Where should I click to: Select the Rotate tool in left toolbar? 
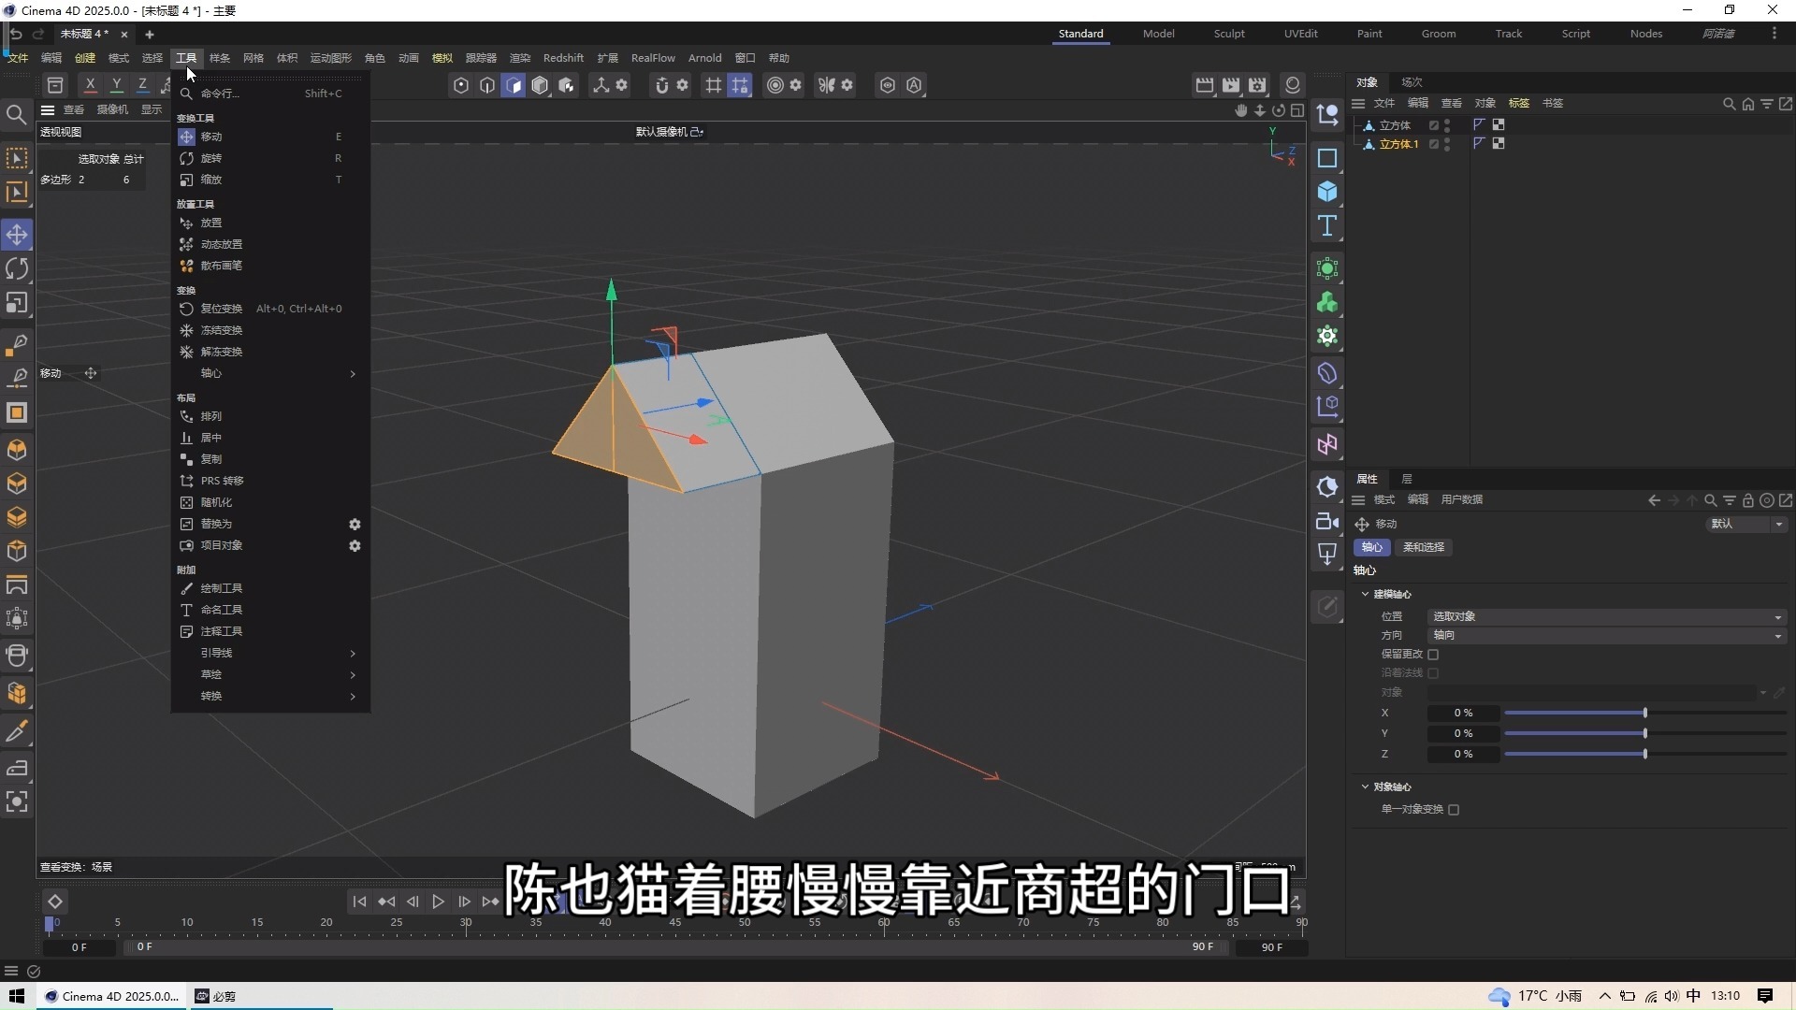(17, 269)
